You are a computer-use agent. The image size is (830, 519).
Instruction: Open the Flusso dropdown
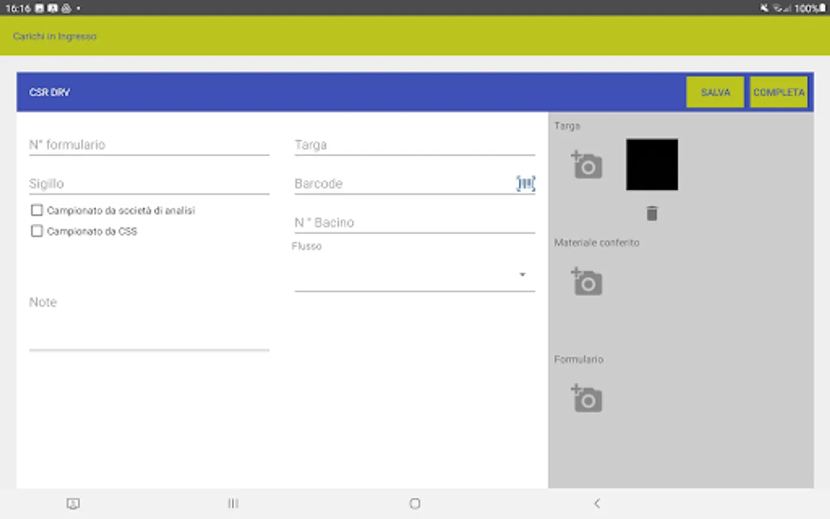point(522,274)
